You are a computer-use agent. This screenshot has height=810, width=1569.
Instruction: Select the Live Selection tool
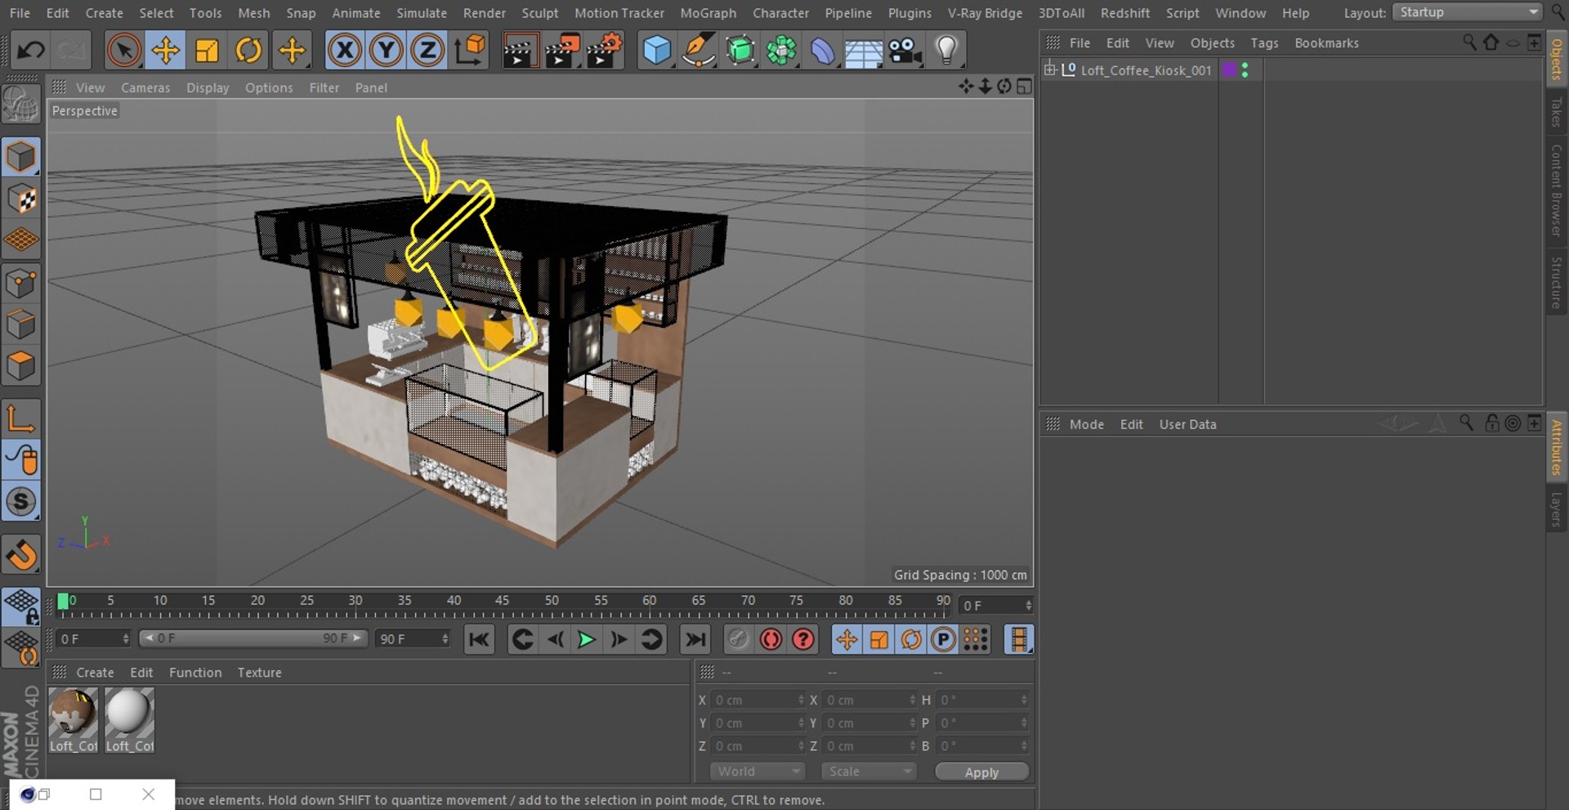(123, 51)
